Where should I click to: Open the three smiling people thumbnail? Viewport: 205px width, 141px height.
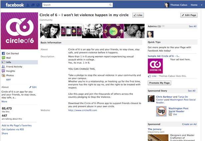tap(92, 31)
